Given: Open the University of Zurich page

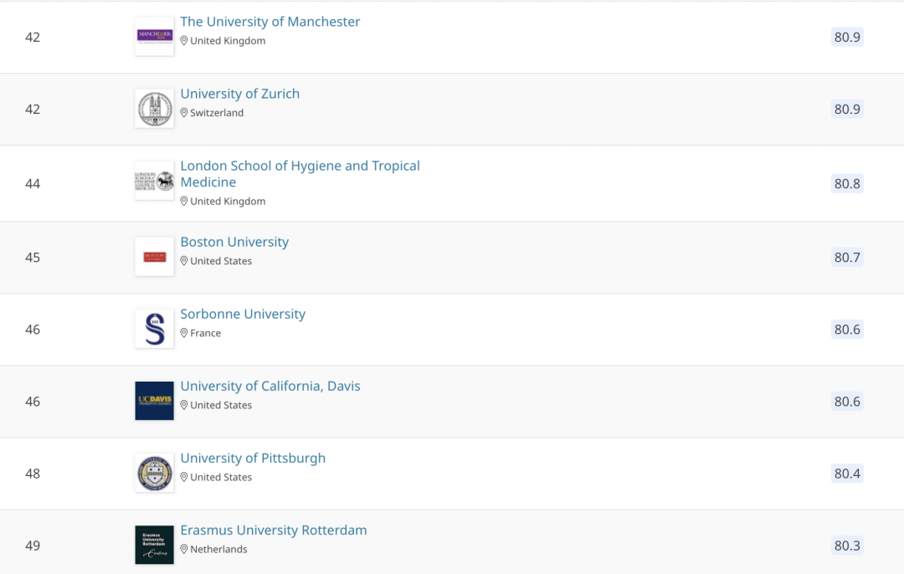Looking at the screenshot, I should (240, 94).
